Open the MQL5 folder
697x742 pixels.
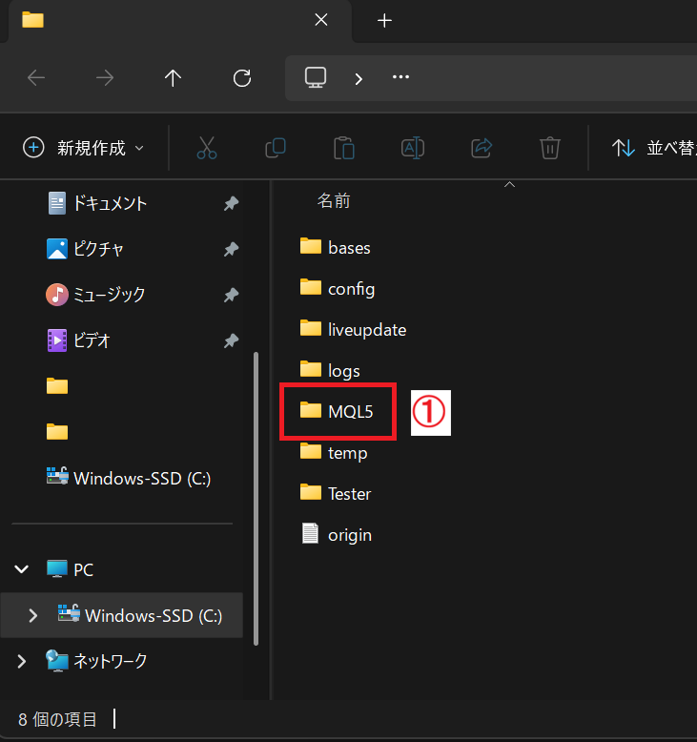[349, 411]
